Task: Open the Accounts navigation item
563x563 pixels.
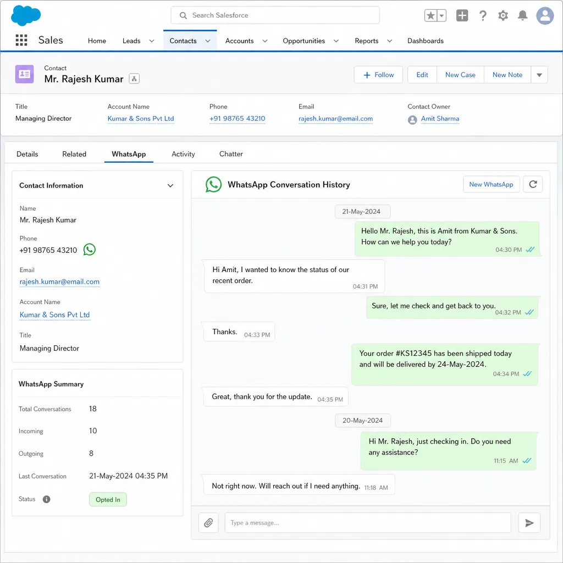Action: pyautogui.click(x=240, y=41)
